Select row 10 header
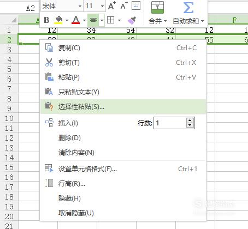This screenshot has height=229, width=248. click(9, 118)
